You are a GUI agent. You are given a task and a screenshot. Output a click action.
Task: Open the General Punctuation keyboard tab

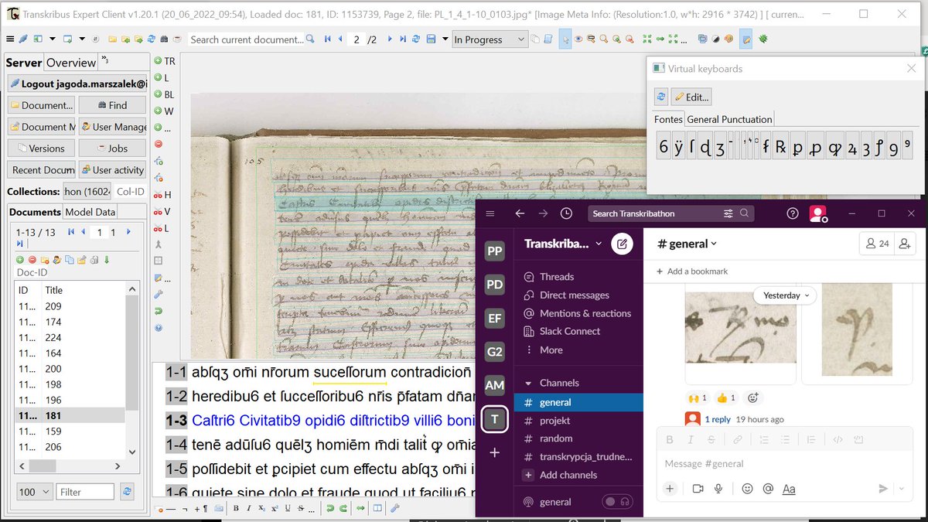point(729,119)
